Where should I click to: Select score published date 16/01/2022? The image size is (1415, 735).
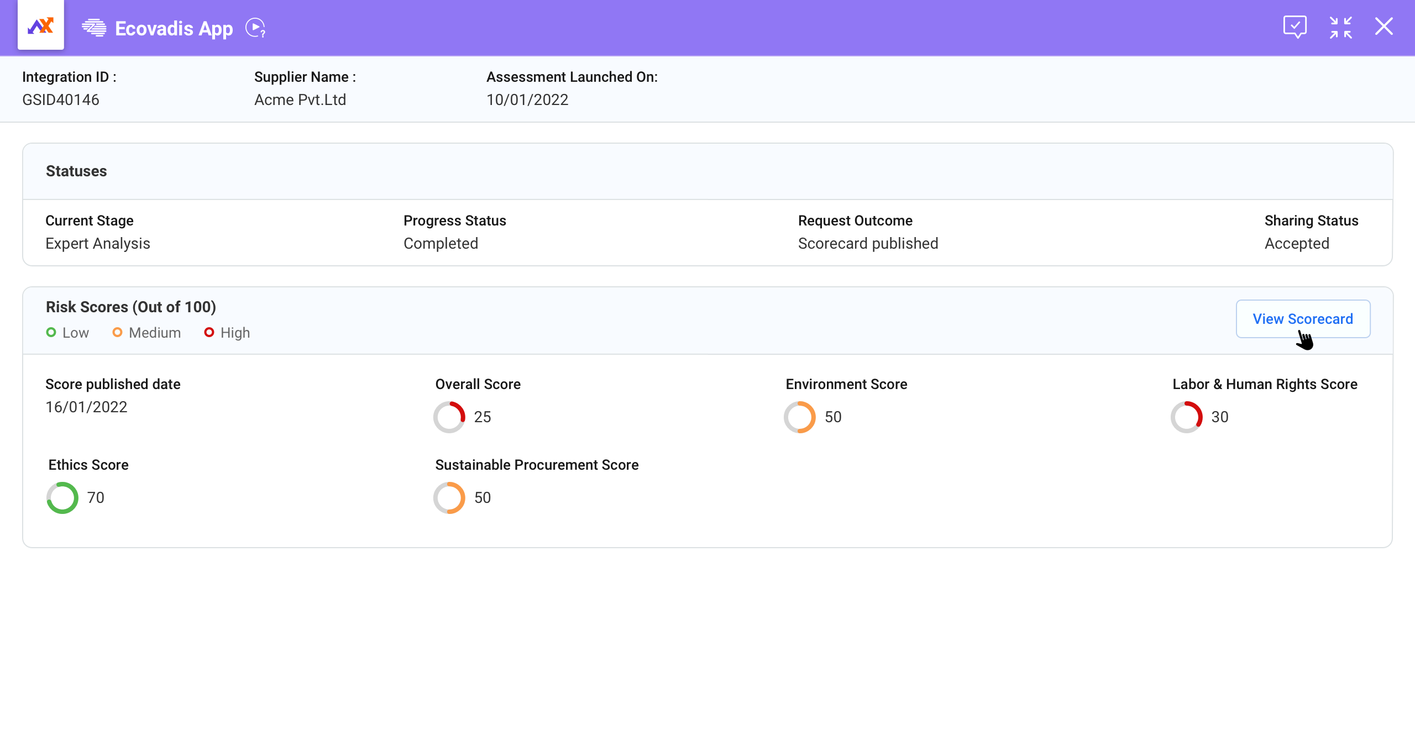[x=86, y=407]
